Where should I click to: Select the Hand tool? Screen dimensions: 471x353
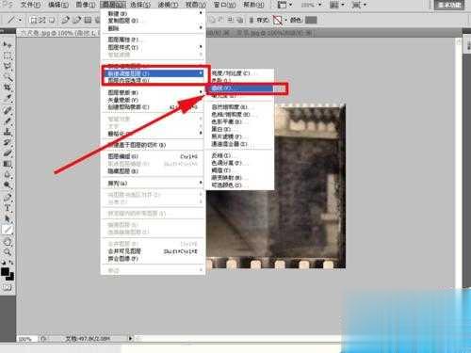(x=7, y=242)
